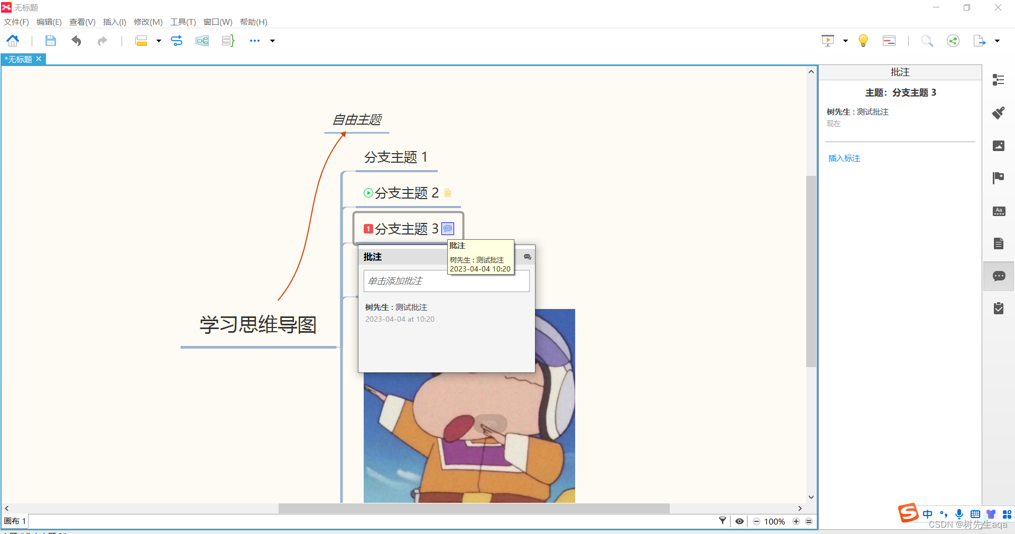
Task: Click the green play marker on 分支主题 2
Action: click(368, 193)
